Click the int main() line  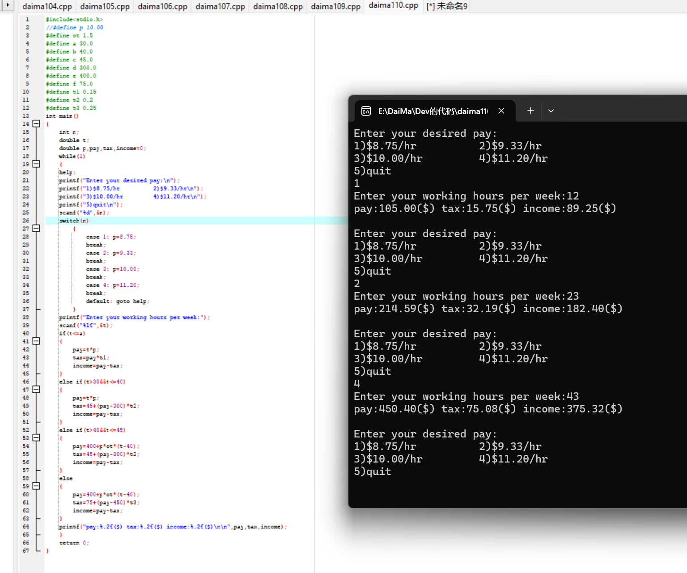coord(62,116)
